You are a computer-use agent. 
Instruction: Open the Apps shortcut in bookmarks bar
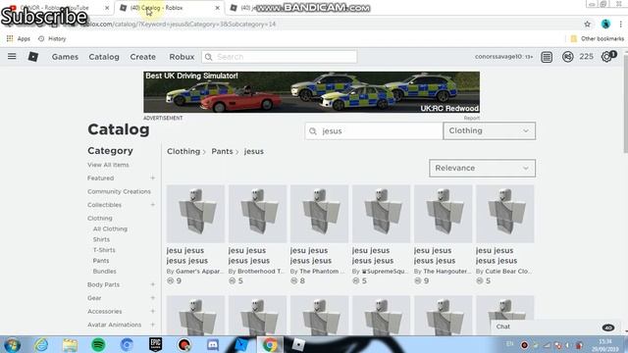[19, 39]
